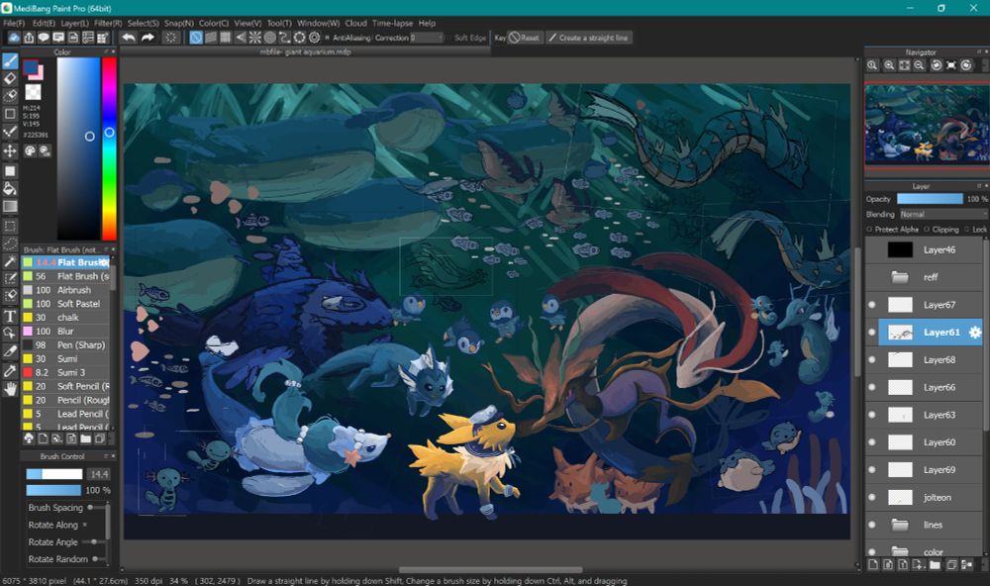Image resolution: width=990 pixels, height=586 pixels.
Task: Select the Layer46 black thumbnail layer
Action: 925,250
